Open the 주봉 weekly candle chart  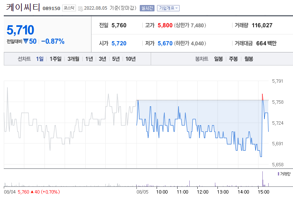[233, 59]
